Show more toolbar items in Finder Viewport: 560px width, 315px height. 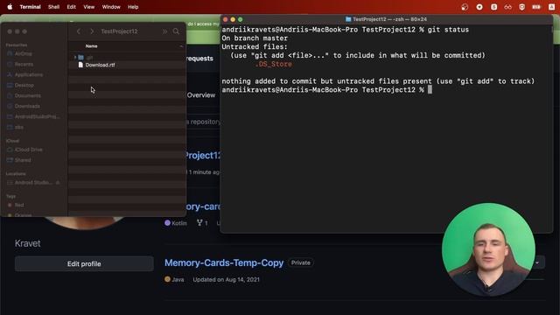164,31
